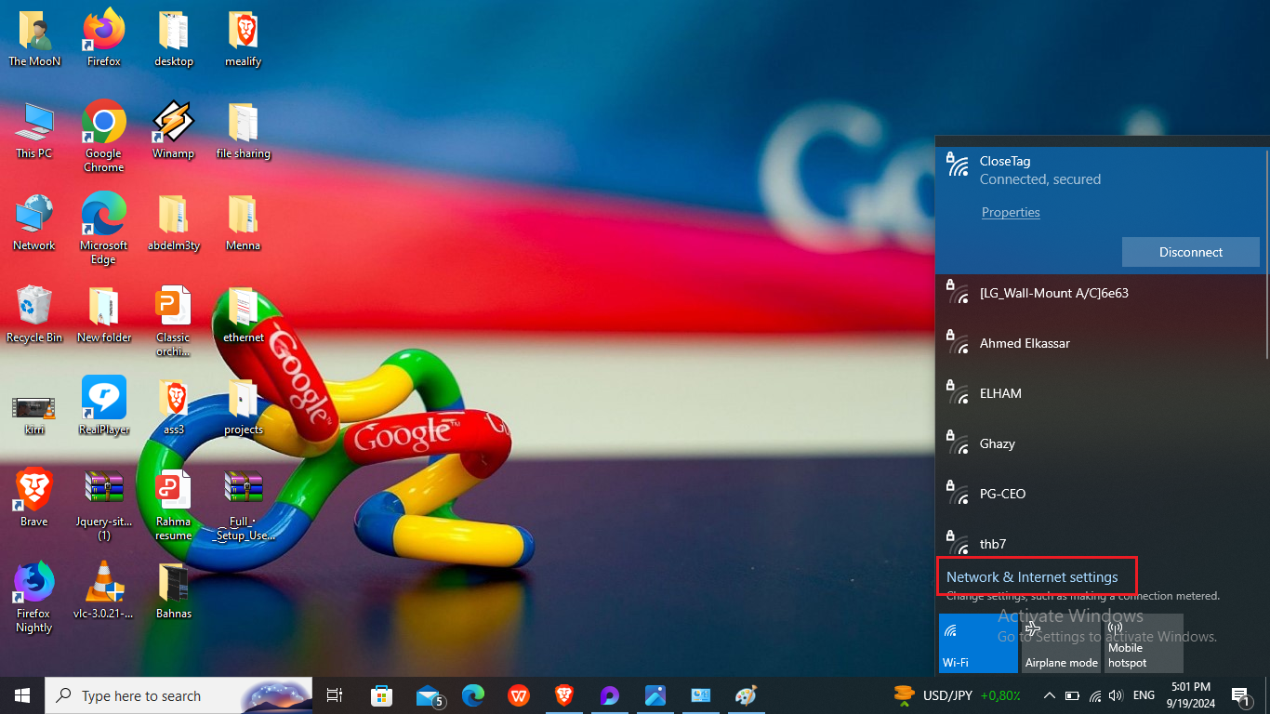Select the ELHAM network in list

(1101, 393)
